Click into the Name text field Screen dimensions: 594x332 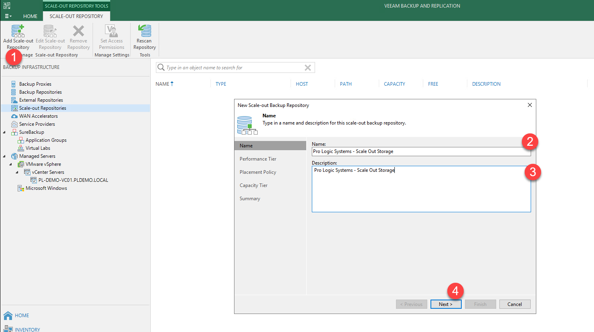click(417, 151)
